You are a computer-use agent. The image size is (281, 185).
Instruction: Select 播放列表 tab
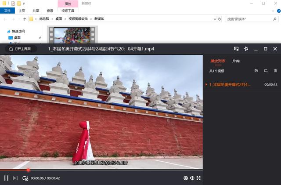tap(217, 61)
